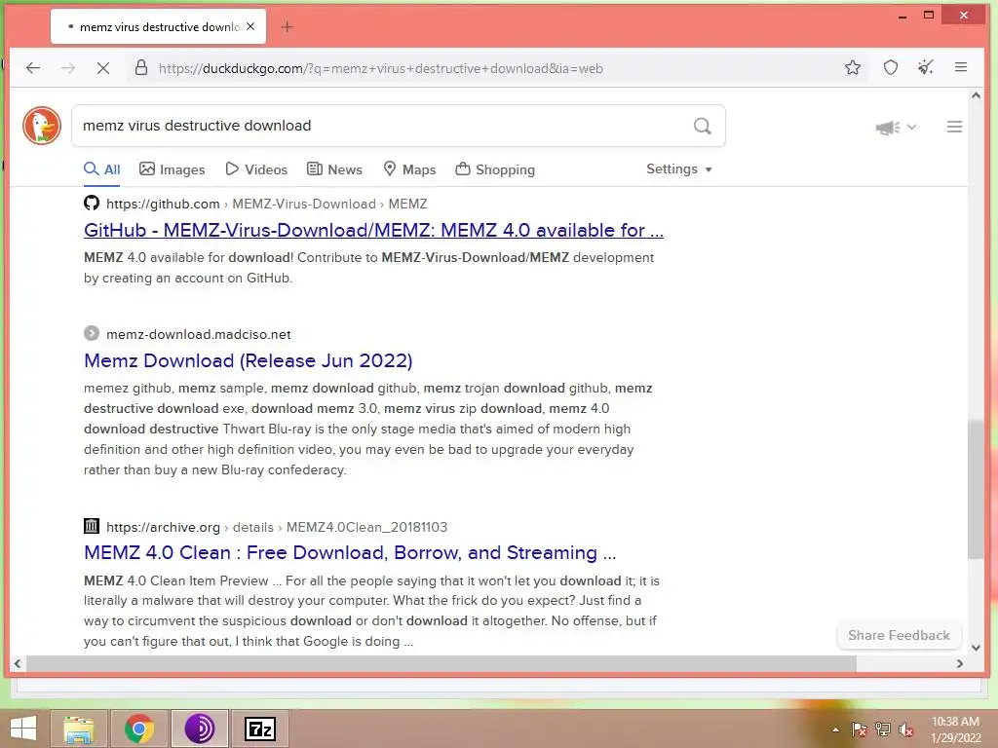Click the horizontal scrollbar thumb
This screenshot has height=748, width=998.
pyautogui.click(x=441, y=663)
